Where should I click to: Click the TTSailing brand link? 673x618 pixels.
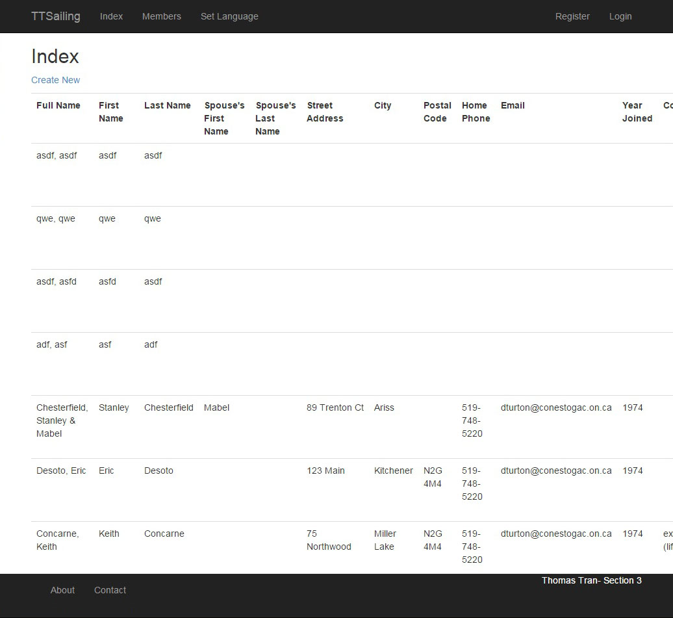coord(56,16)
